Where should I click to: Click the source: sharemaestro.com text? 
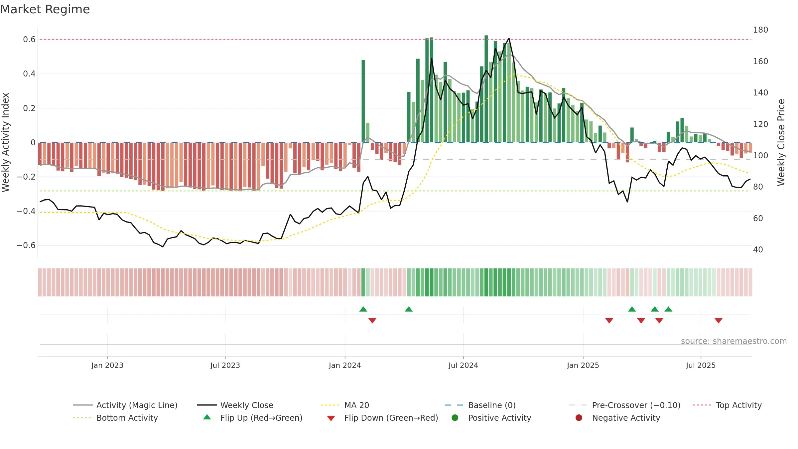[734, 341]
